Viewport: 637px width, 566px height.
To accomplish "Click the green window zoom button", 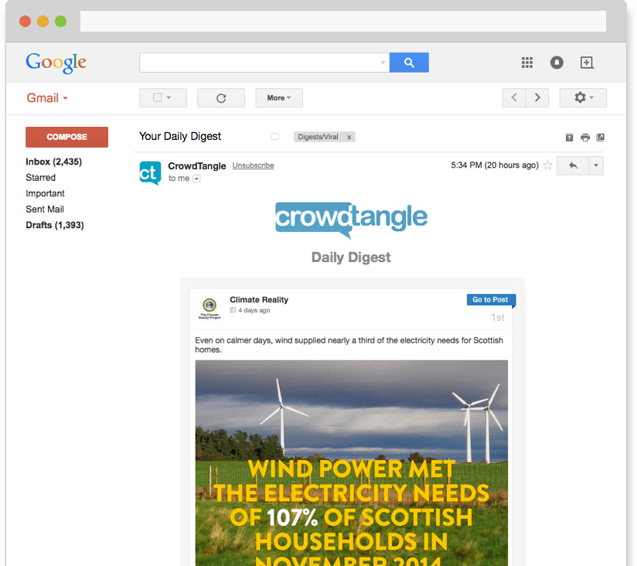I will click(60, 21).
